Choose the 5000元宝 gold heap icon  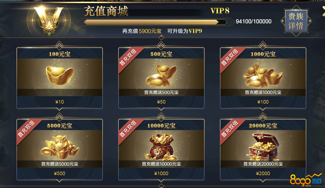(x=60, y=147)
